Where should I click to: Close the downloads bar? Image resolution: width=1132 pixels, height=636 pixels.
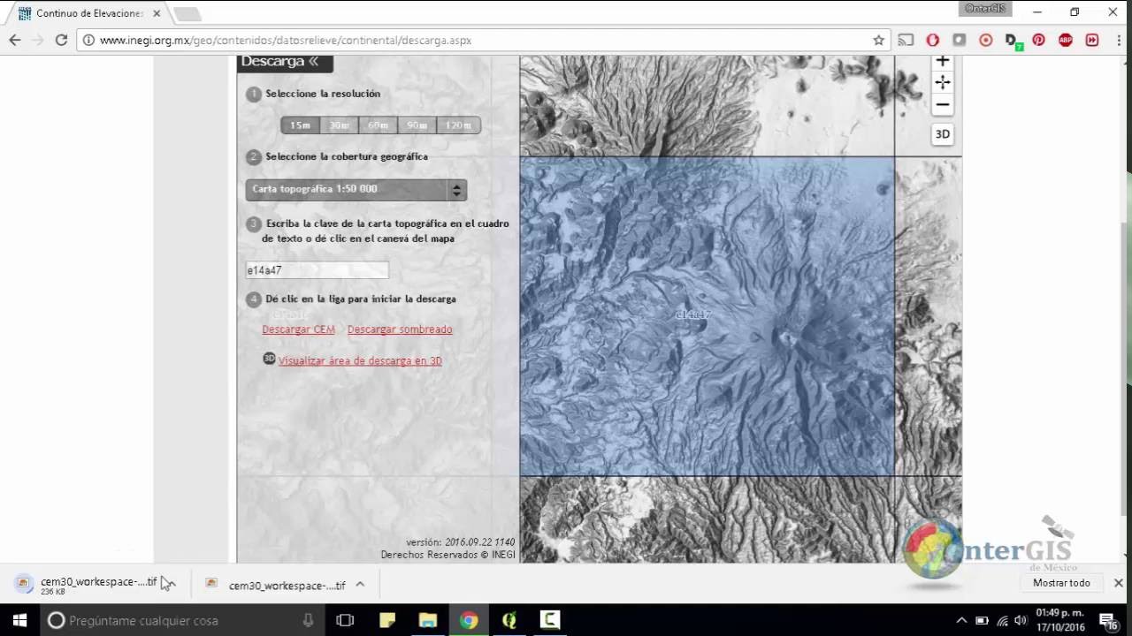click(1118, 583)
